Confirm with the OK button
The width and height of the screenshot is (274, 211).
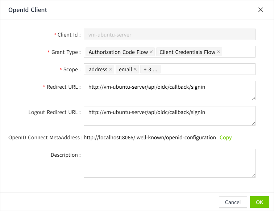pos(260,202)
